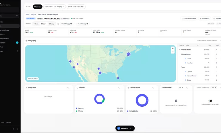Click the Needham city marker icon
The height and width of the screenshot is (133, 221).
point(185,63)
